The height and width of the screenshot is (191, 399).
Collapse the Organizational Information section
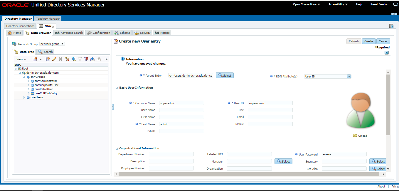pos(117,148)
